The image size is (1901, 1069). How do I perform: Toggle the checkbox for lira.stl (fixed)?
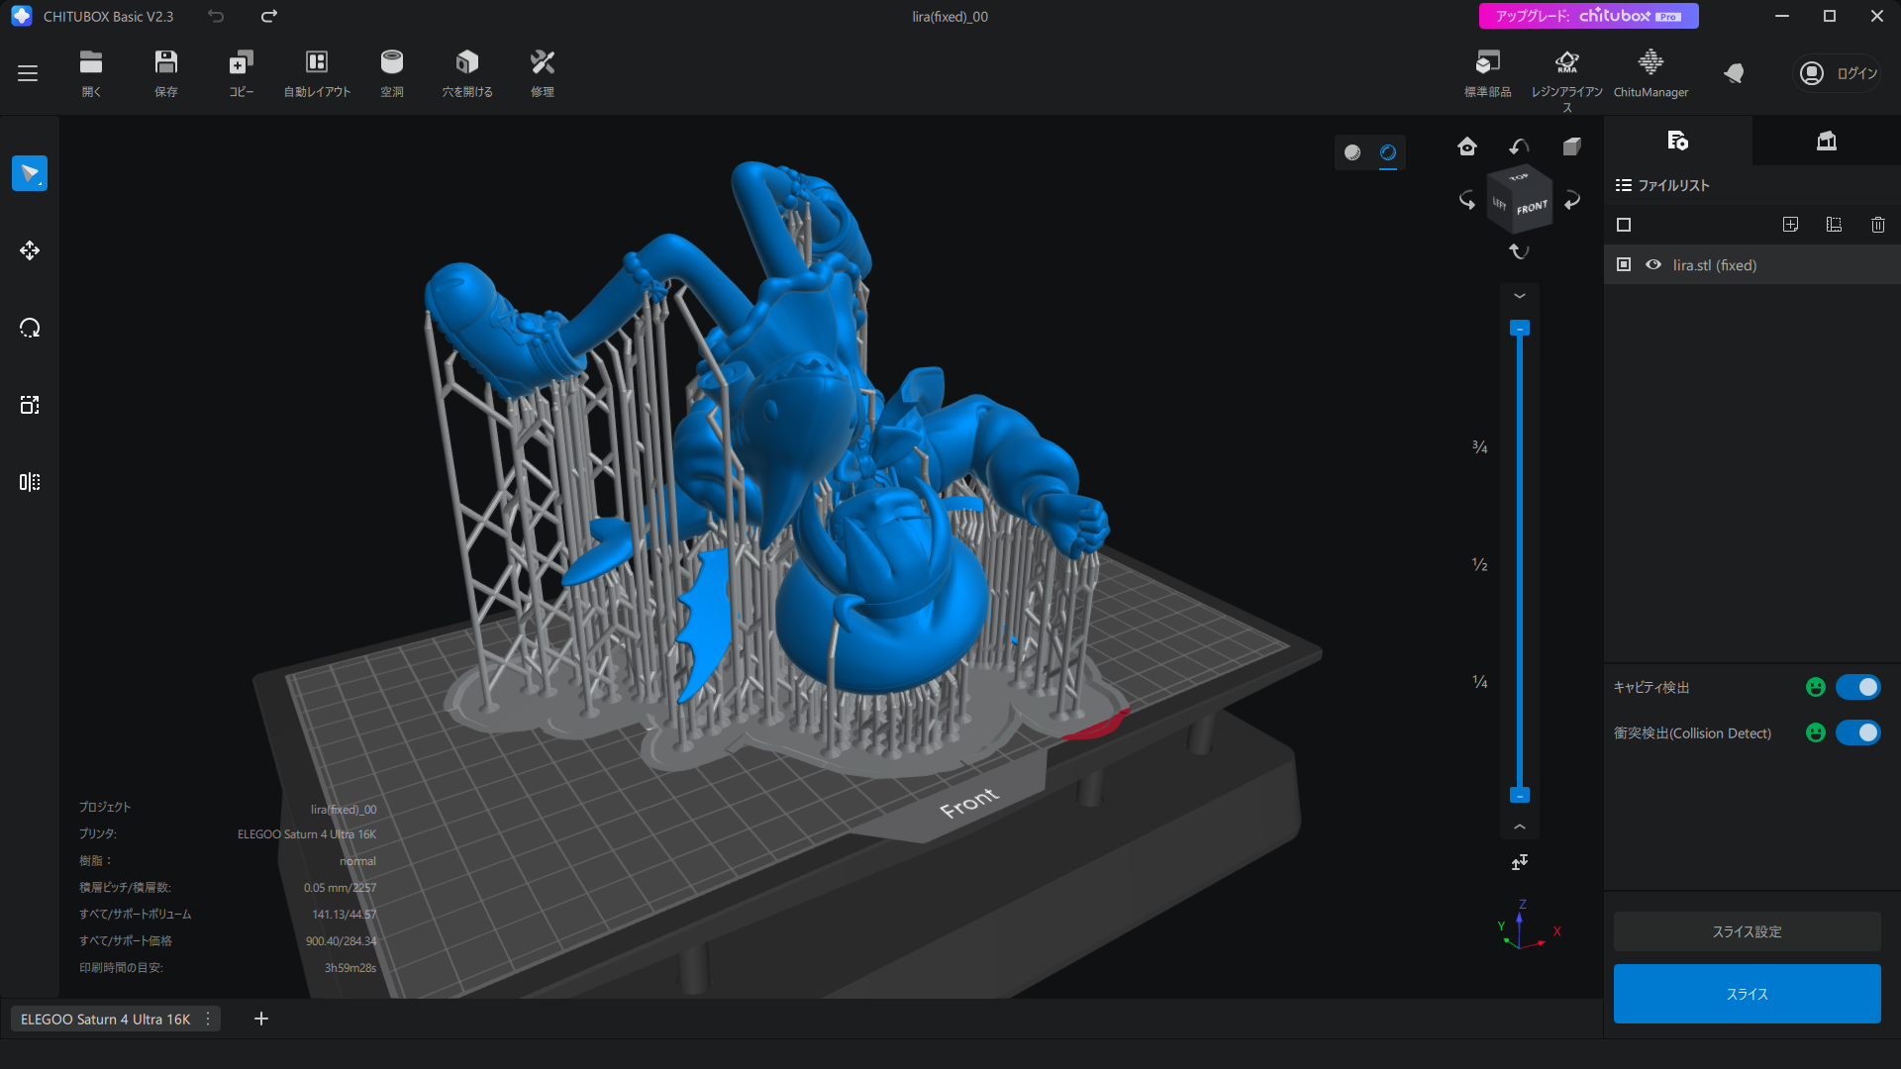[1624, 264]
